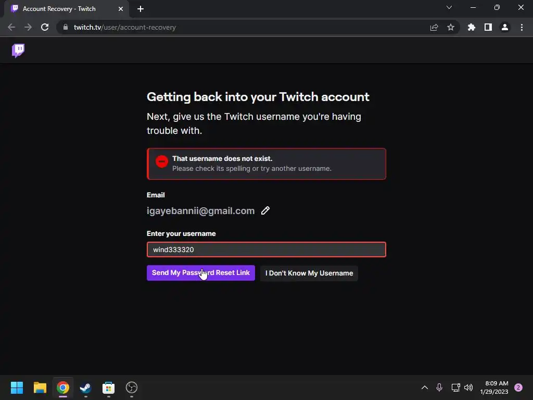Image resolution: width=533 pixels, height=400 pixels.
Task: Open Microsoft Store from taskbar
Action: pyautogui.click(x=108, y=387)
